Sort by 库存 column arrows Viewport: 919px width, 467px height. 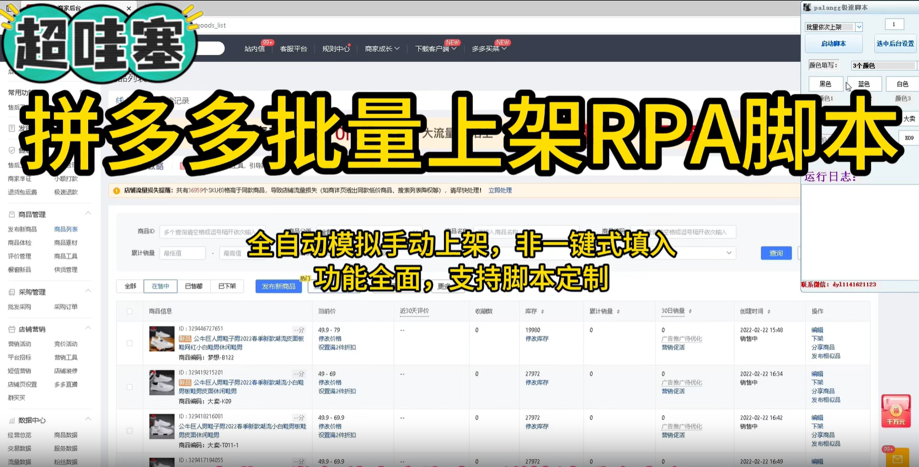[542, 312]
